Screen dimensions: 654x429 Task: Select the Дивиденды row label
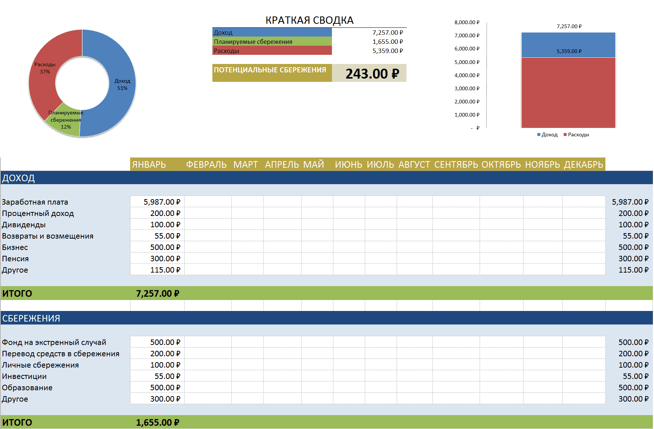click(24, 224)
